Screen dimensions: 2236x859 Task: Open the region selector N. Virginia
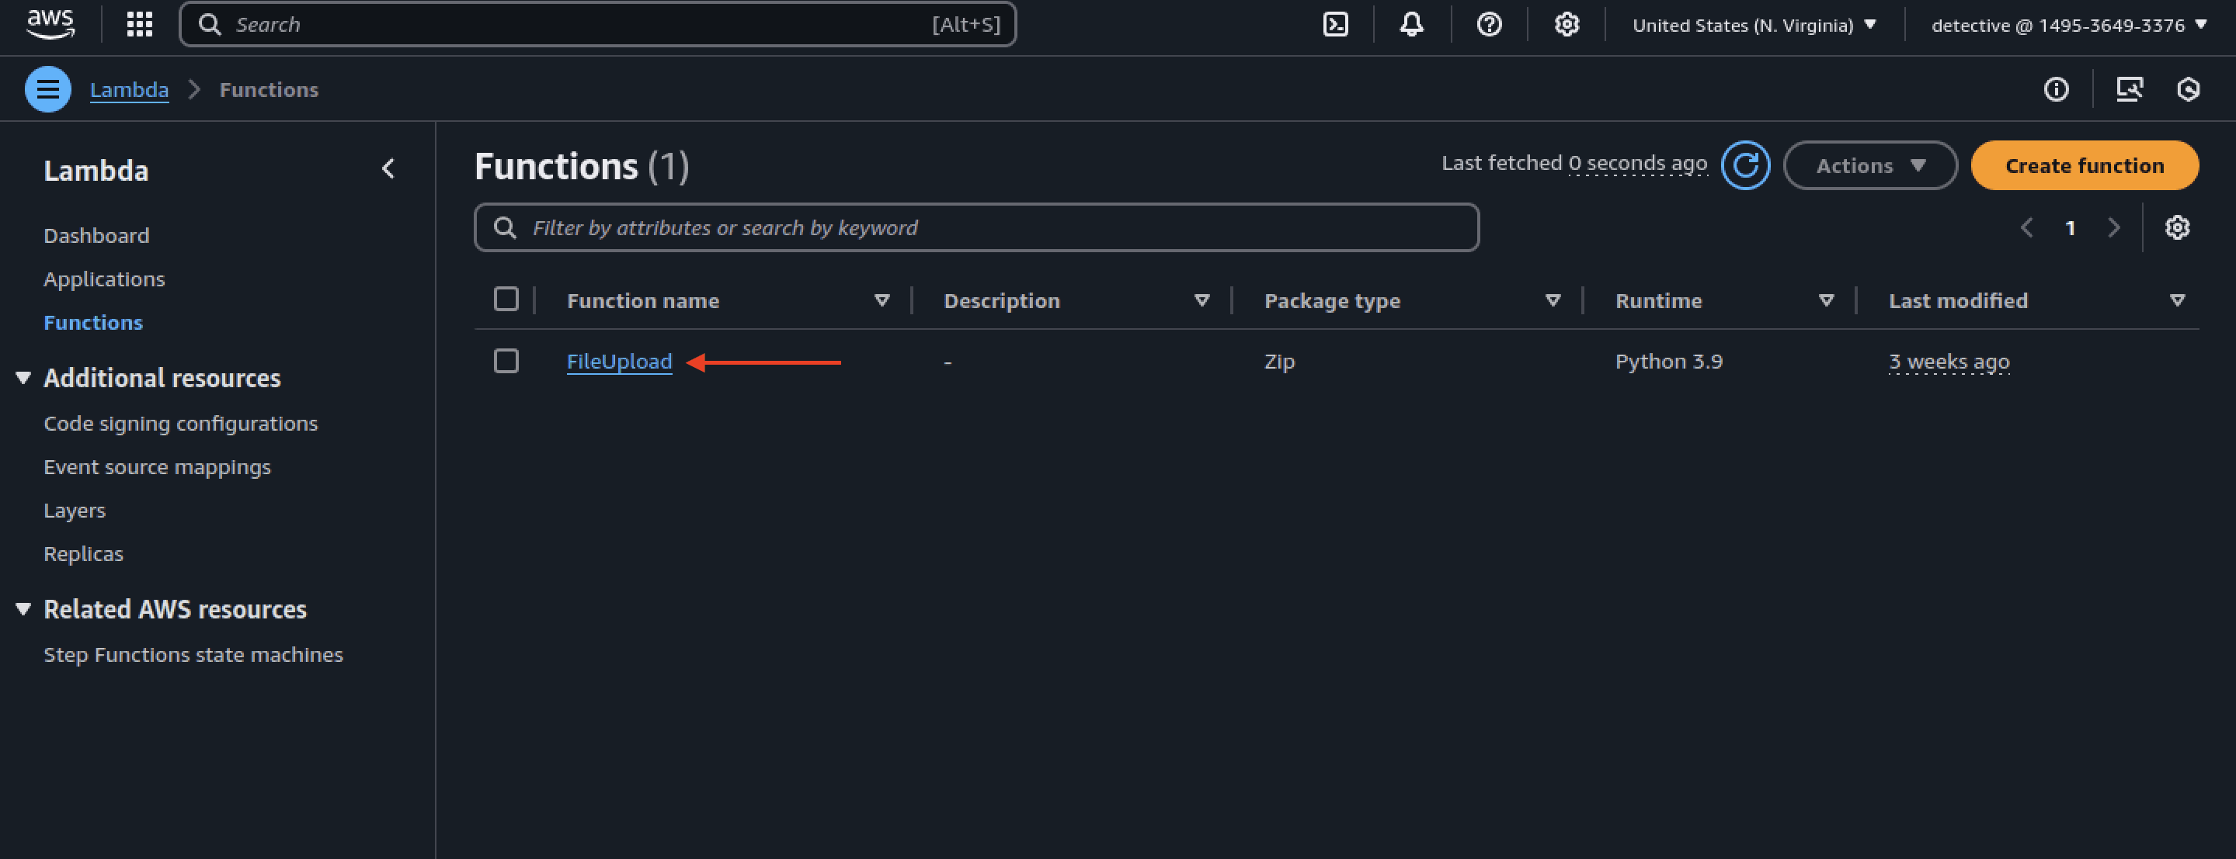pos(1754,25)
